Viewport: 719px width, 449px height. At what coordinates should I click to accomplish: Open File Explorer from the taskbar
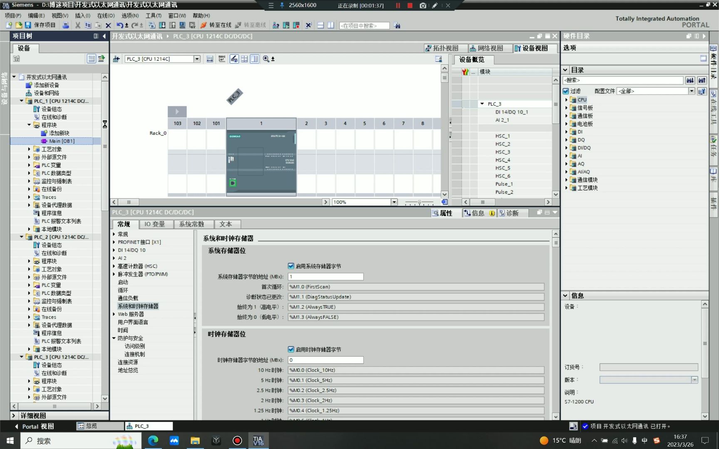pos(195,441)
